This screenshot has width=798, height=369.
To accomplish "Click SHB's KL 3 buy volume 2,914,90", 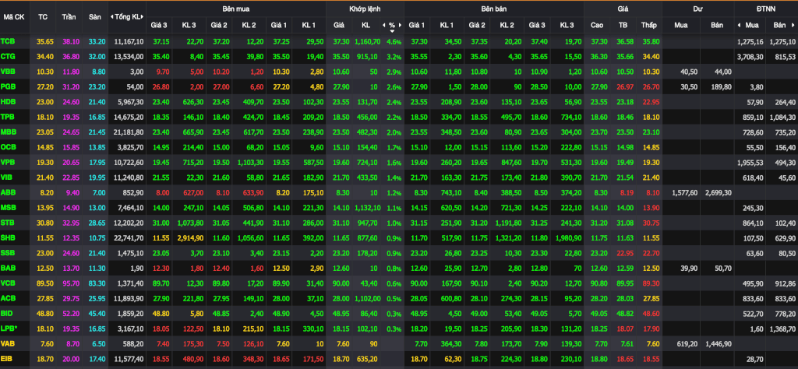I will [190, 237].
